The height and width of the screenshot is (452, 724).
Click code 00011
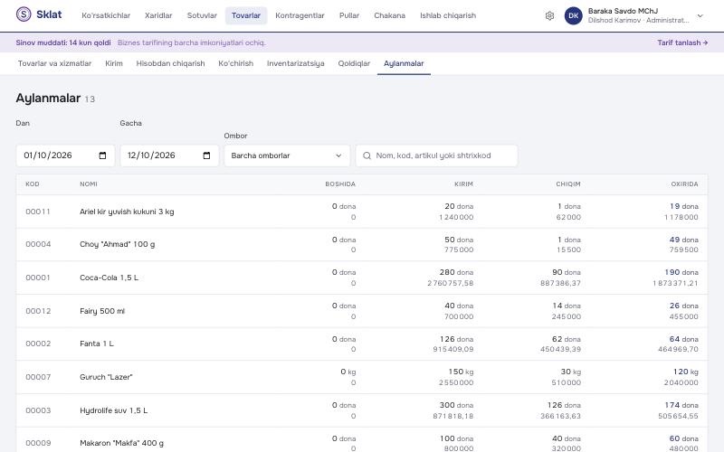tap(38, 212)
